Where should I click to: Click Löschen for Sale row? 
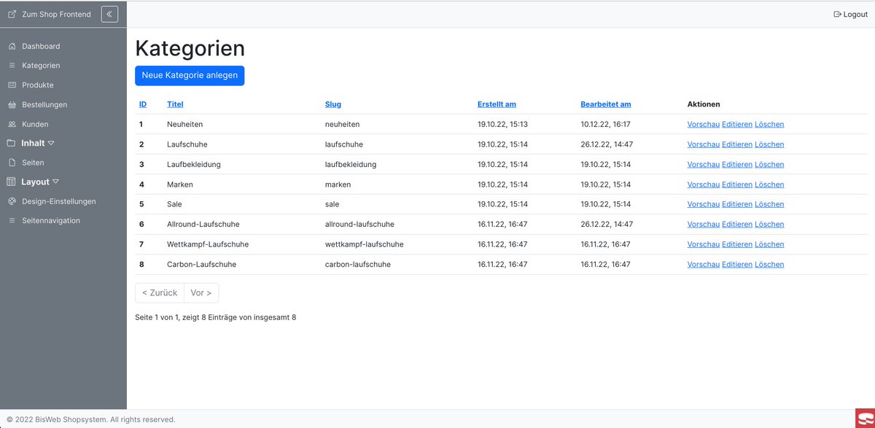(x=769, y=204)
